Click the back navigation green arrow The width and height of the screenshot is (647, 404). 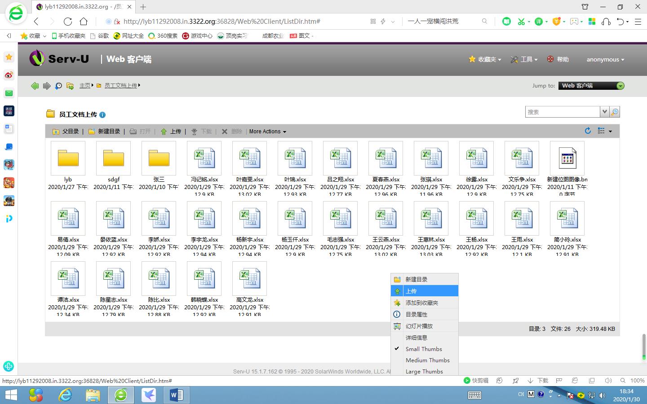pyautogui.click(x=35, y=85)
